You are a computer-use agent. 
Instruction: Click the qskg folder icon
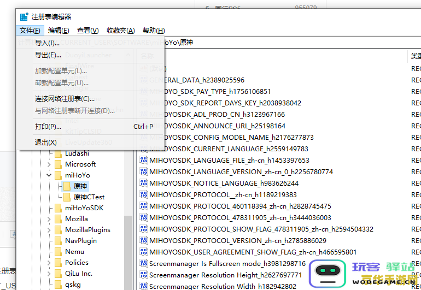(59, 285)
